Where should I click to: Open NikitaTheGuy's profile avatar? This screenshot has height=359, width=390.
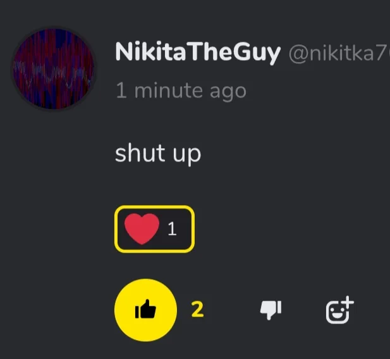coord(54,69)
